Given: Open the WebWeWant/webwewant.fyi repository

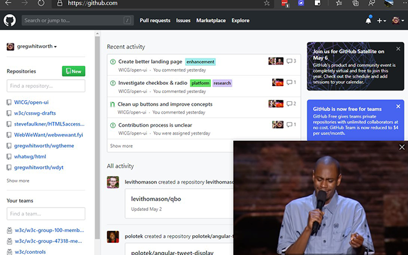Looking at the screenshot, I should coord(48,135).
